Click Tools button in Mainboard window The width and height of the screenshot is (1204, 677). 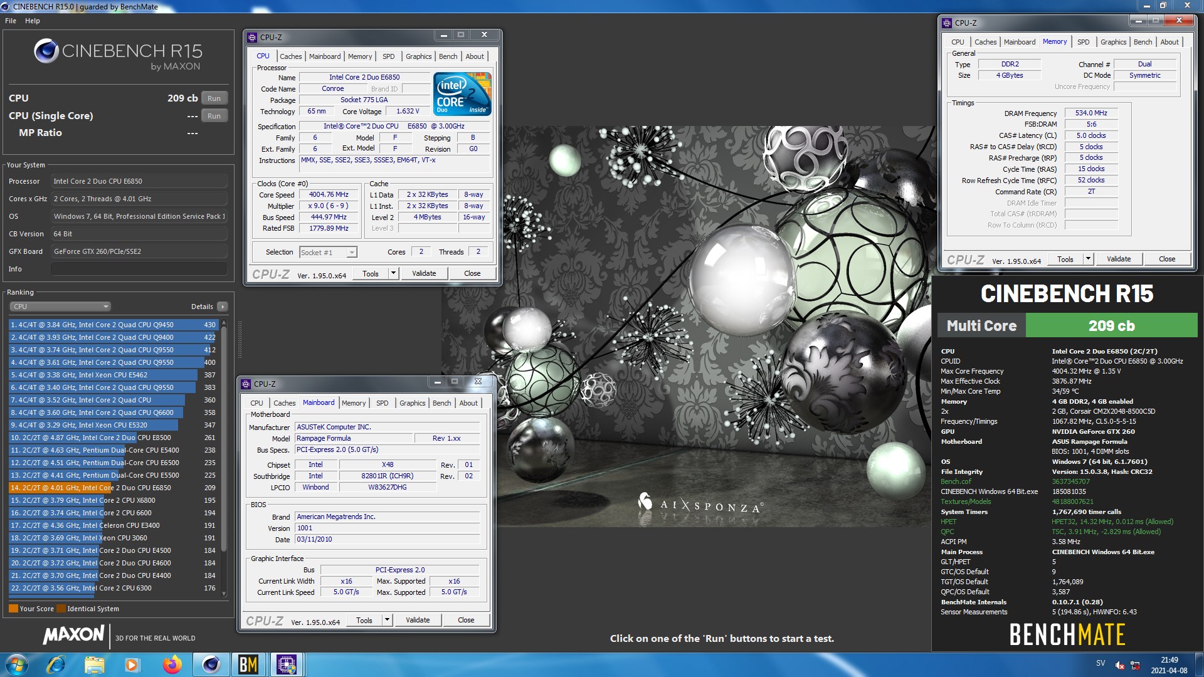pyautogui.click(x=364, y=620)
